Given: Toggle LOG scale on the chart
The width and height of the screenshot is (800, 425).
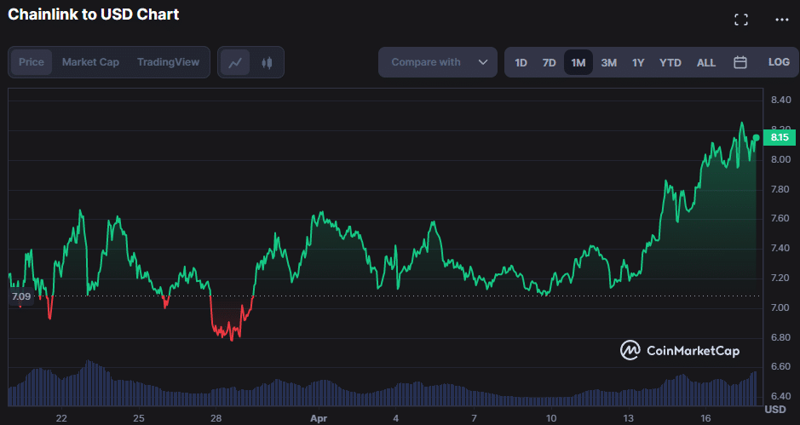Looking at the screenshot, I should coord(779,62).
